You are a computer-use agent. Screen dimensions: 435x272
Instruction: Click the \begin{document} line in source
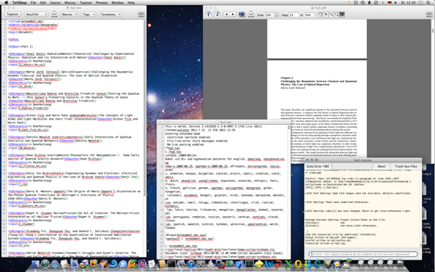(20, 32)
